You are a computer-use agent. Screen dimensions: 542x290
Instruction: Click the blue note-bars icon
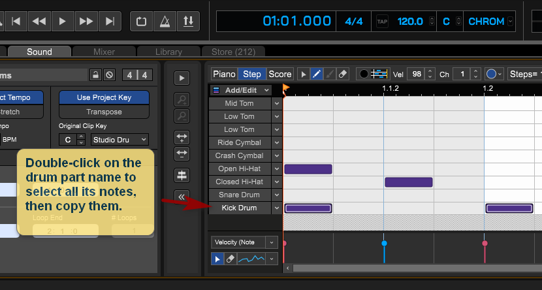pyautogui.click(x=379, y=74)
